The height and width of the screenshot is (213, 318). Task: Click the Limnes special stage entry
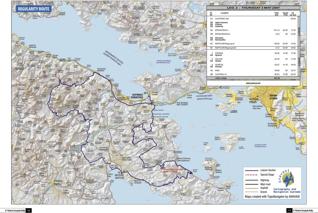219,24
